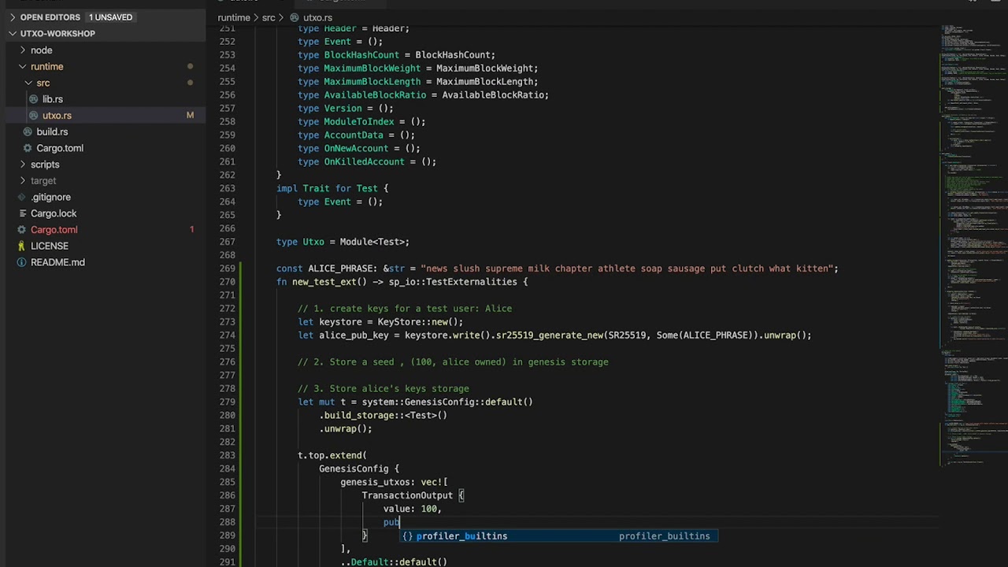Viewport: 1008px width, 567px height.
Task: Click the Rust icon in the utxo.rs breadcrumb
Action: click(295, 17)
